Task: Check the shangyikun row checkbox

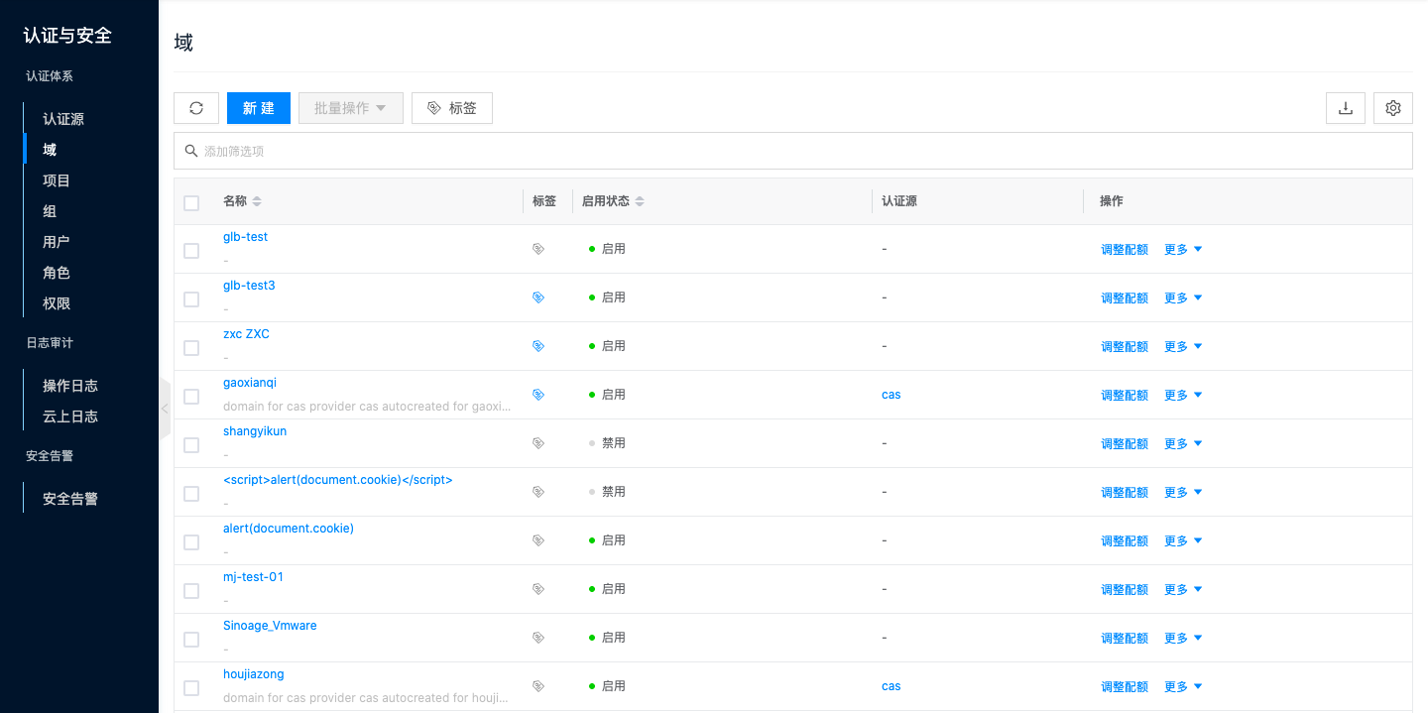Action: click(x=191, y=445)
